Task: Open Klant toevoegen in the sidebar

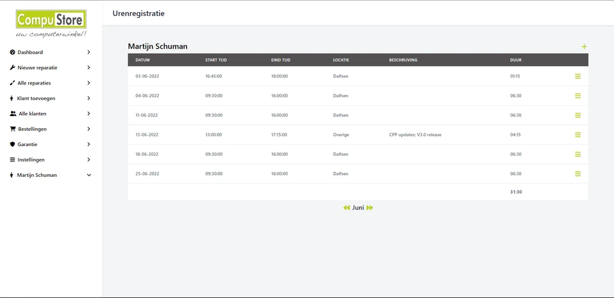Action: click(36, 98)
